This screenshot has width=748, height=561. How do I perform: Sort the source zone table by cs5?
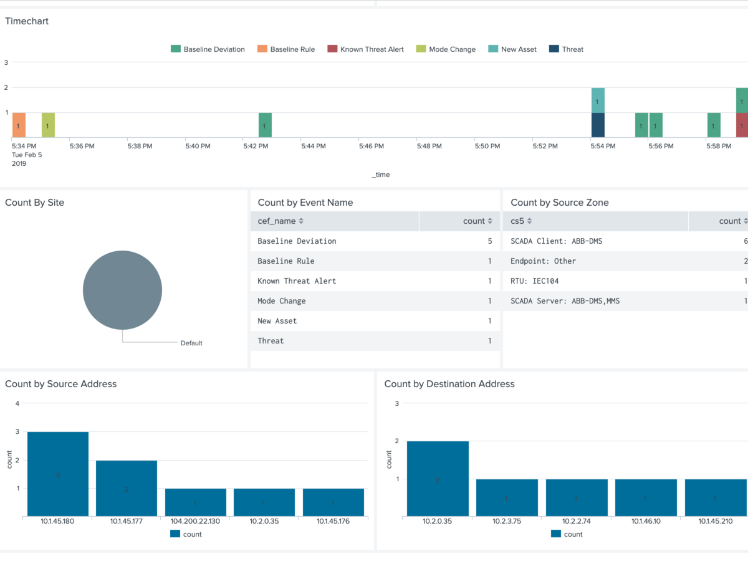pos(520,221)
